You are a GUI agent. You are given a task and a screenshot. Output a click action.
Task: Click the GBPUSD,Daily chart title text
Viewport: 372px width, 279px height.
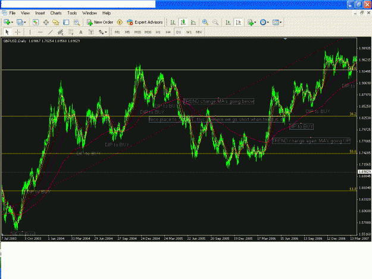click(x=14, y=41)
